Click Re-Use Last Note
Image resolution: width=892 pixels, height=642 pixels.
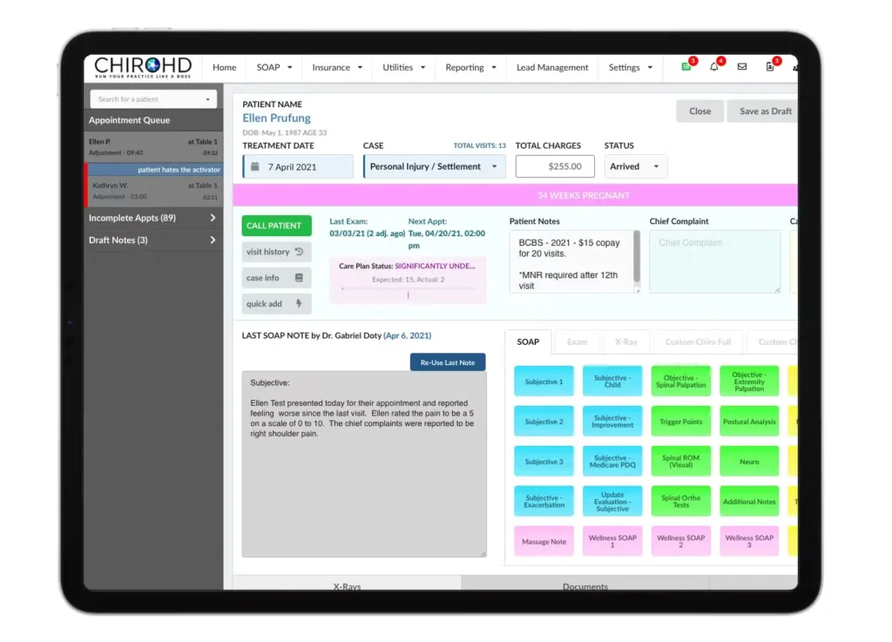pos(447,362)
